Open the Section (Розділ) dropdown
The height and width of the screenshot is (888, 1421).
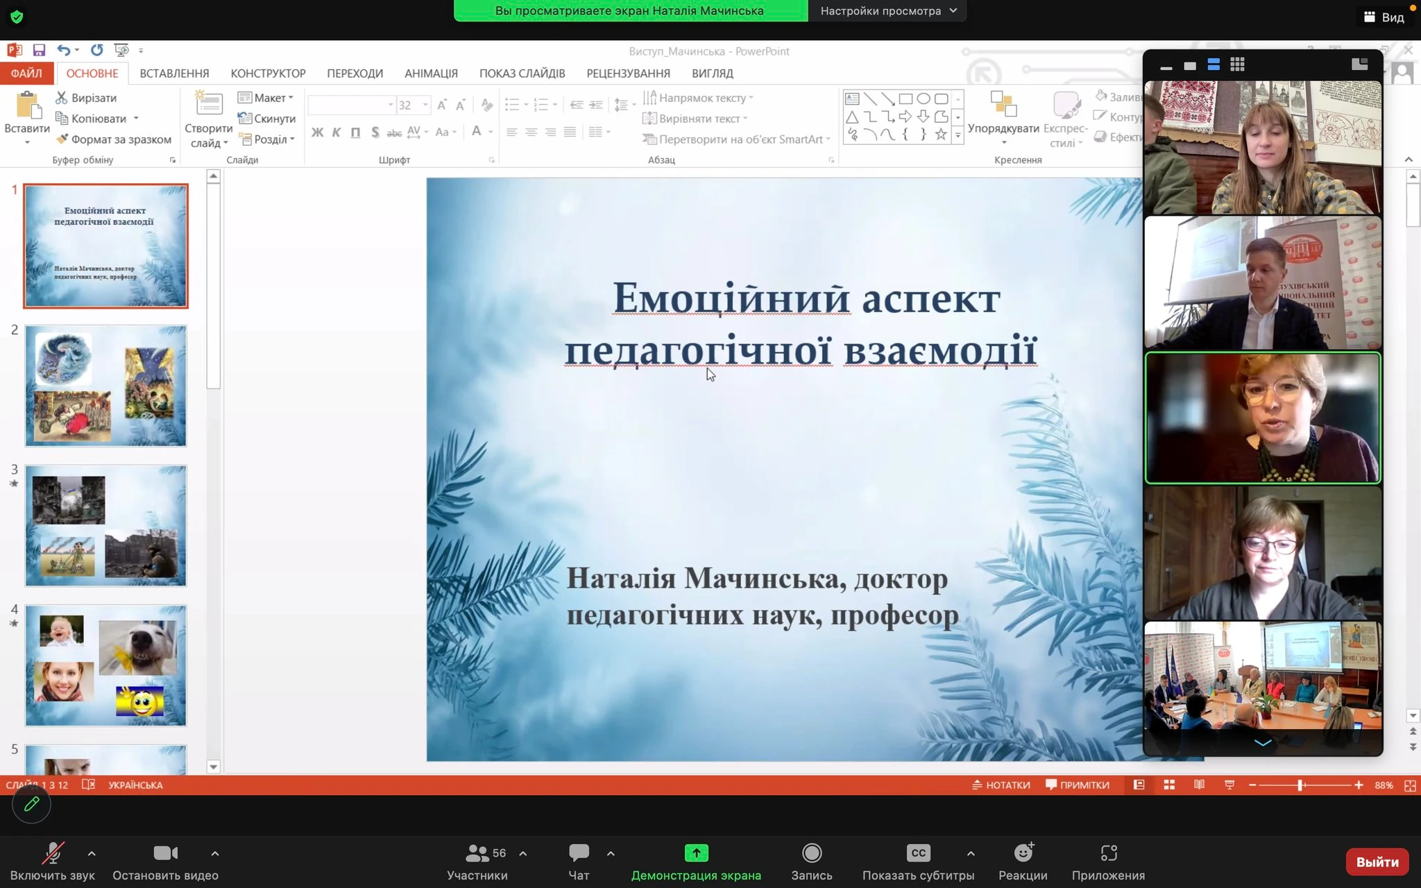pyautogui.click(x=267, y=139)
